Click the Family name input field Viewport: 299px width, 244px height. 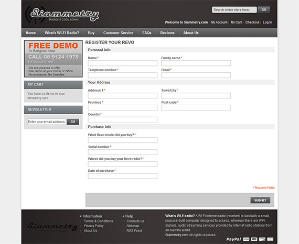point(196,63)
